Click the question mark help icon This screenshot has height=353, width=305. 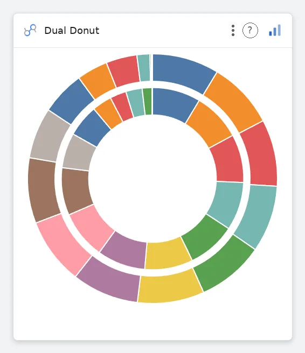click(x=250, y=30)
